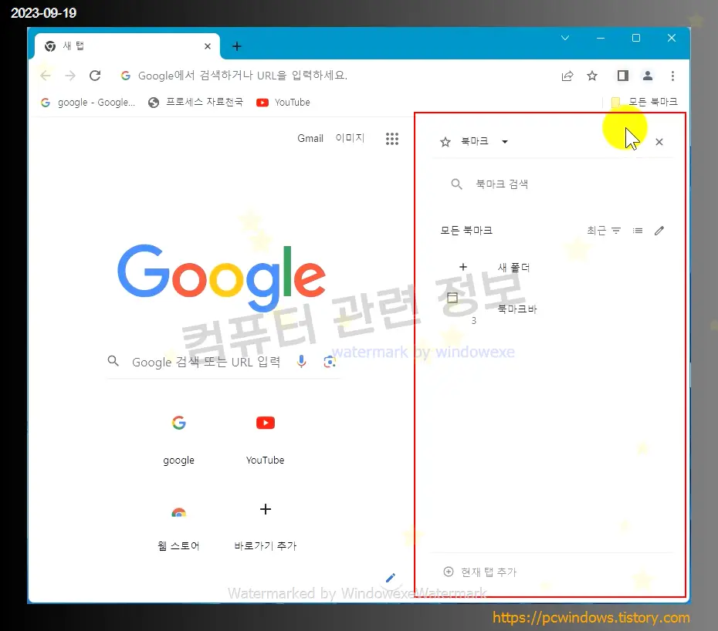Reload the current page
718x631 pixels.
tap(95, 76)
